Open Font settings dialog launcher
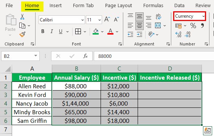The image size is (214, 136). (120, 44)
